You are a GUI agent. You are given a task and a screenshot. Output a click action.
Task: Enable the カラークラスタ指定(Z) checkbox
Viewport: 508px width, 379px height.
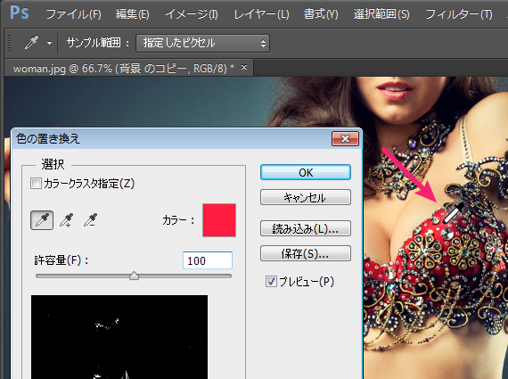point(36,184)
